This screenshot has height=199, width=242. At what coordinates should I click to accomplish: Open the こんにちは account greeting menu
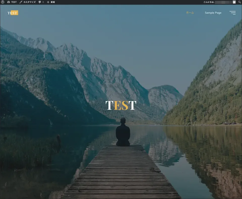point(209,2)
